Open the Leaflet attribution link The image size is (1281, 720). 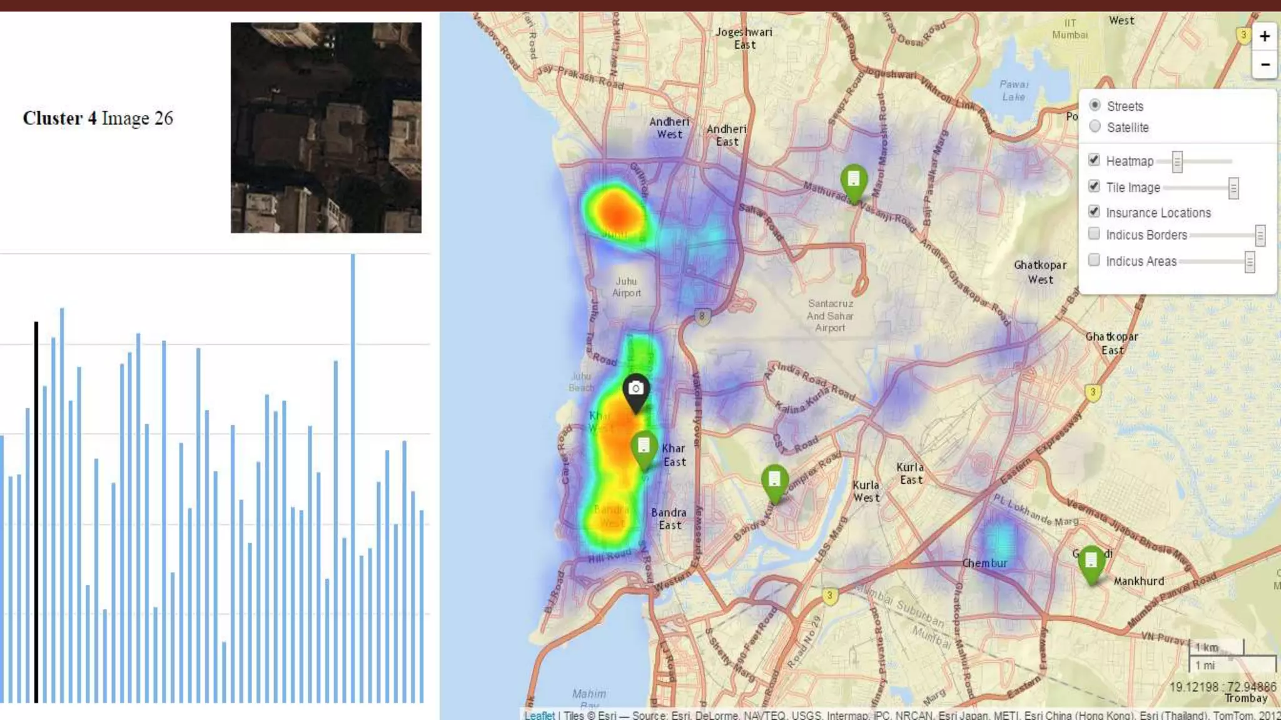[x=539, y=715]
